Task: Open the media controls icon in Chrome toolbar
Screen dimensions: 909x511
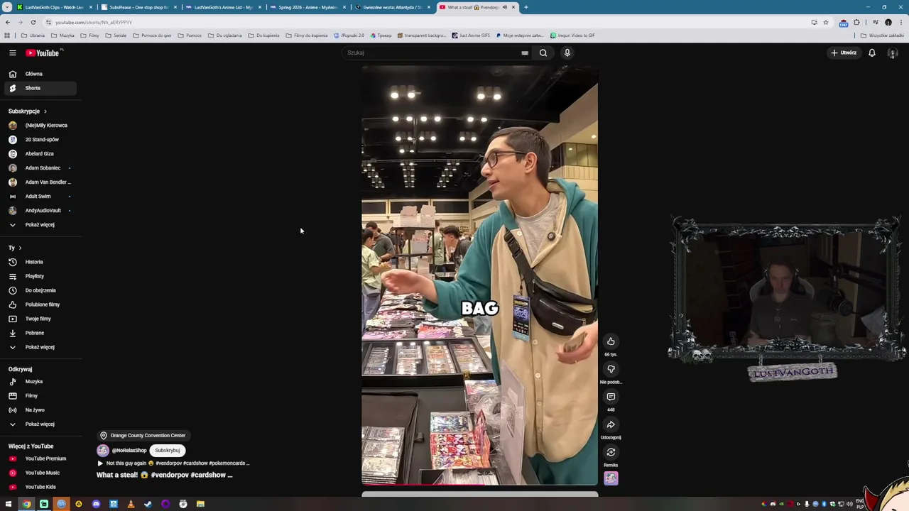Action: [875, 22]
